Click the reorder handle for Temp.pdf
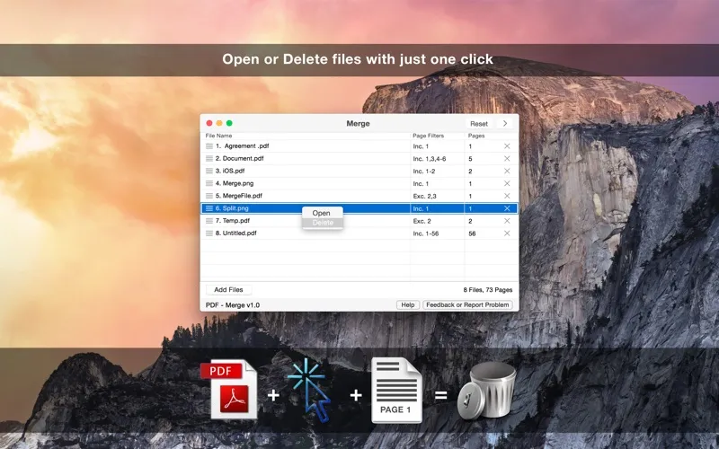719x449 pixels. coord(209,221)
